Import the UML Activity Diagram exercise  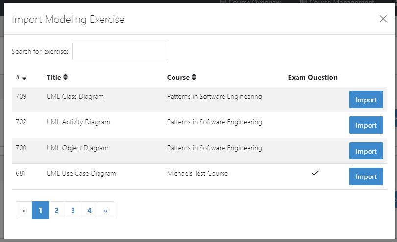(366, 125)
